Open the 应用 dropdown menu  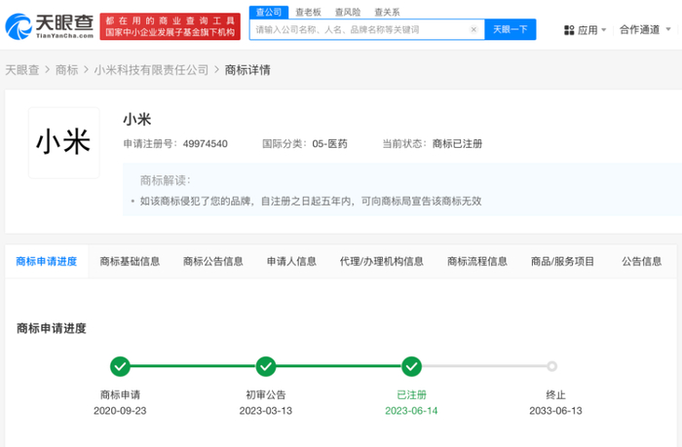pos(587,30)
